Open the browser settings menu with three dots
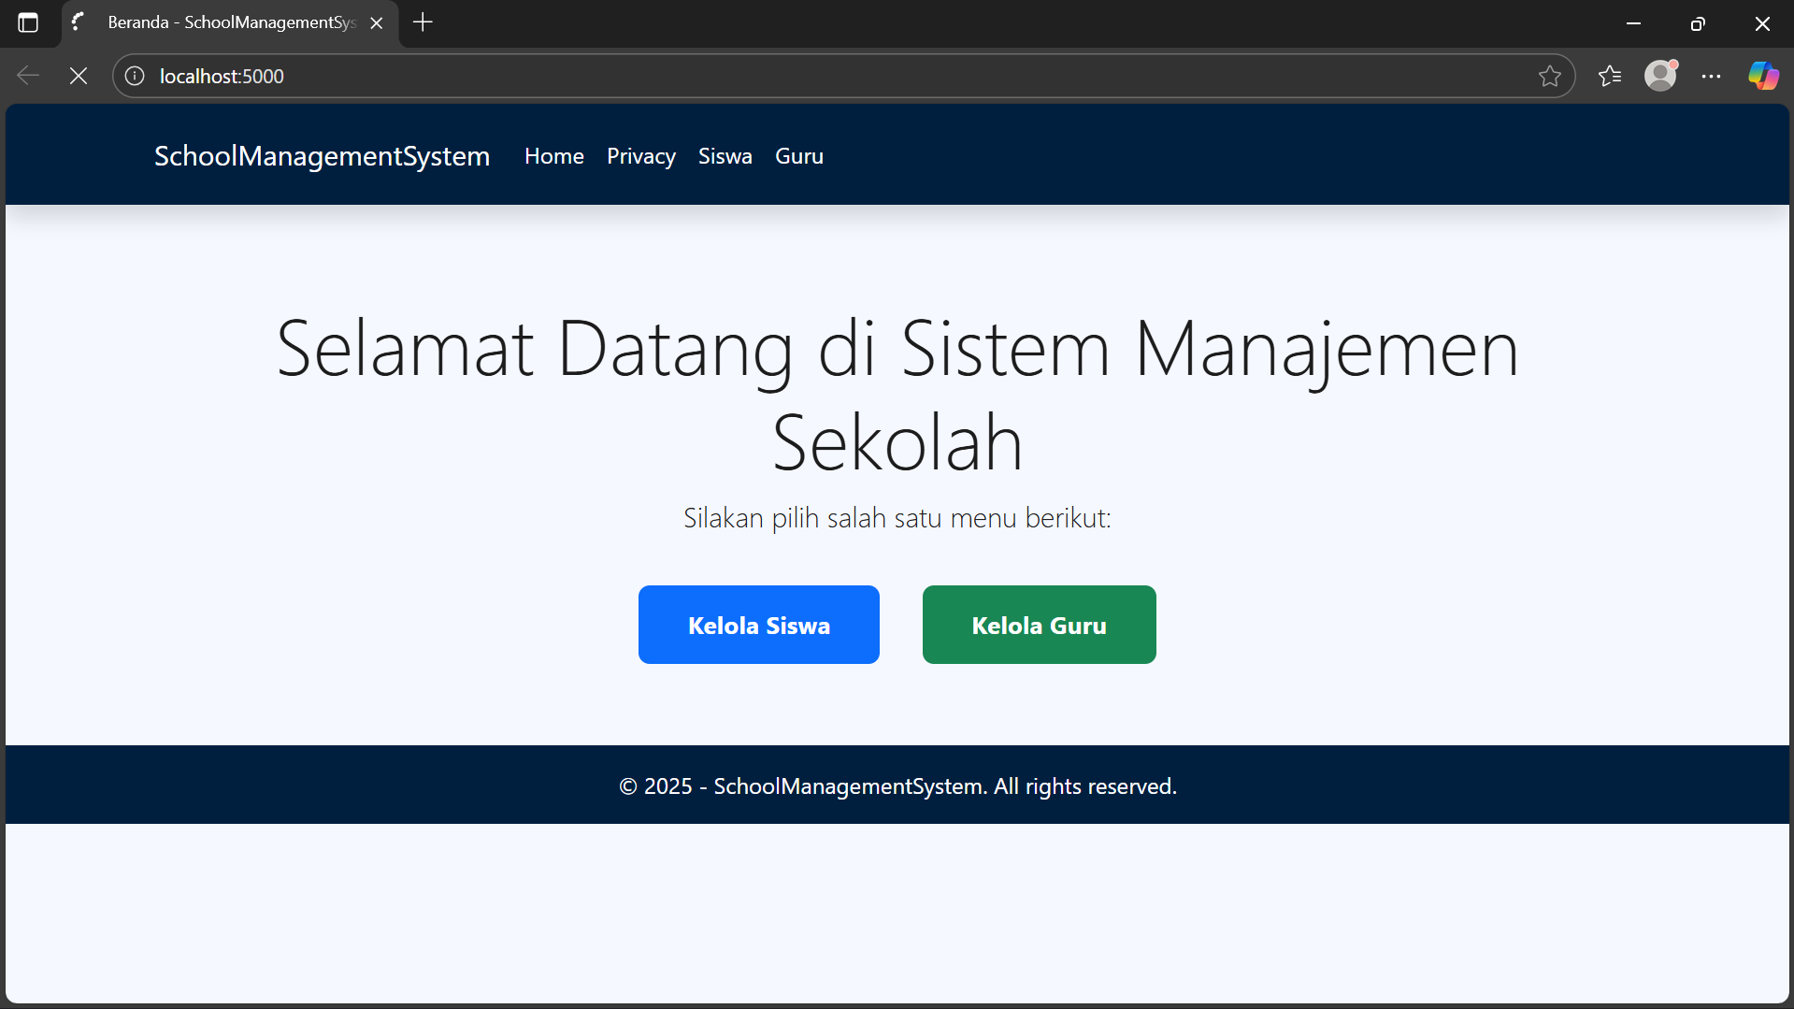The width and height of the screenshot is (1794, 1009). [1712, 76]
